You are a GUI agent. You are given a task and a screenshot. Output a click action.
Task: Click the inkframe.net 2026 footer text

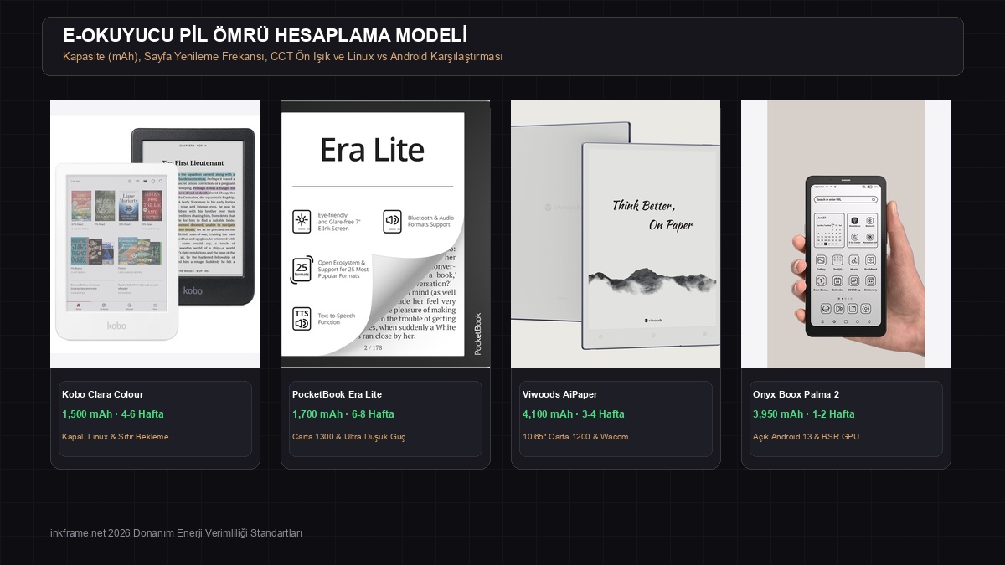tap(176, 533)
